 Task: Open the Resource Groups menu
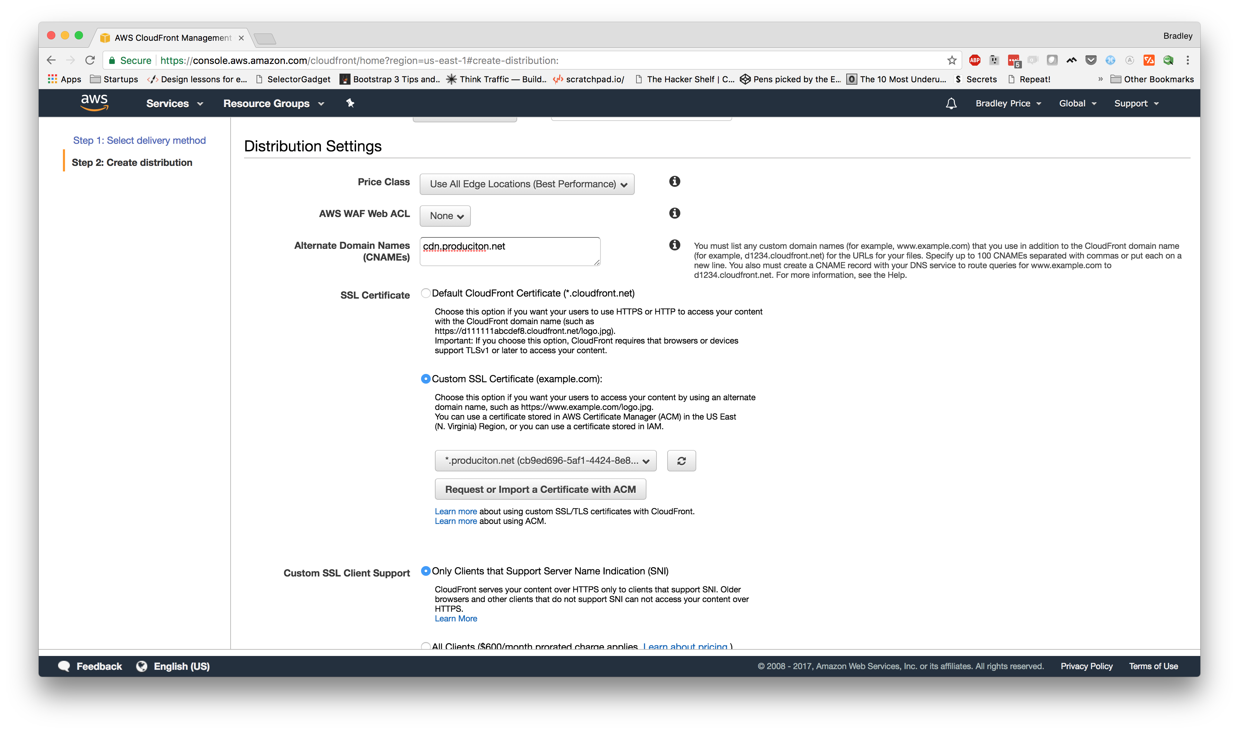click(x=273, y=104)
